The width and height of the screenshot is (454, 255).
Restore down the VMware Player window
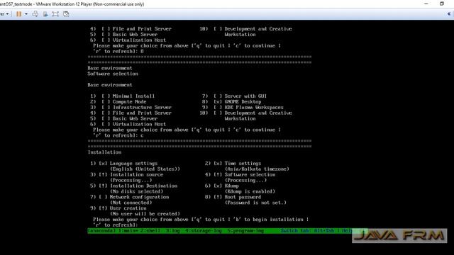point(442,4)
